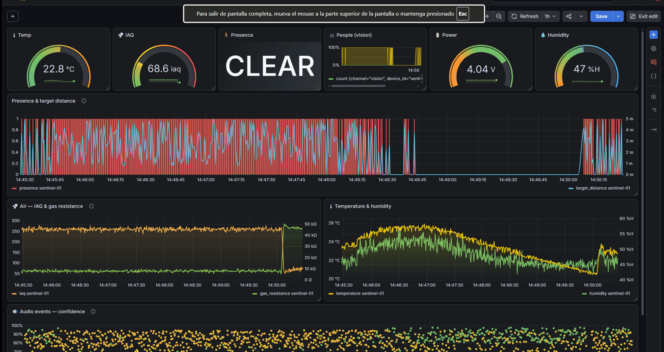This screenshot has width=664, height=352.
Task: Toggle the target_distance sentinel-01 legend series
Action: 603,188
